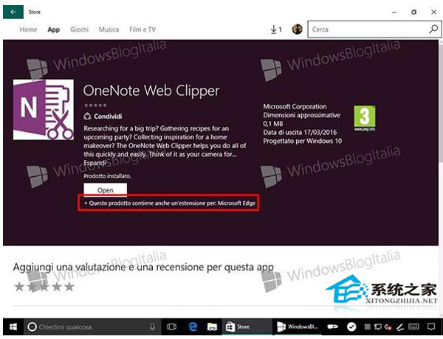Click the Microsoft Edge extension notice
This screenshot has height=339, width=443.
[x=168, y=203]
